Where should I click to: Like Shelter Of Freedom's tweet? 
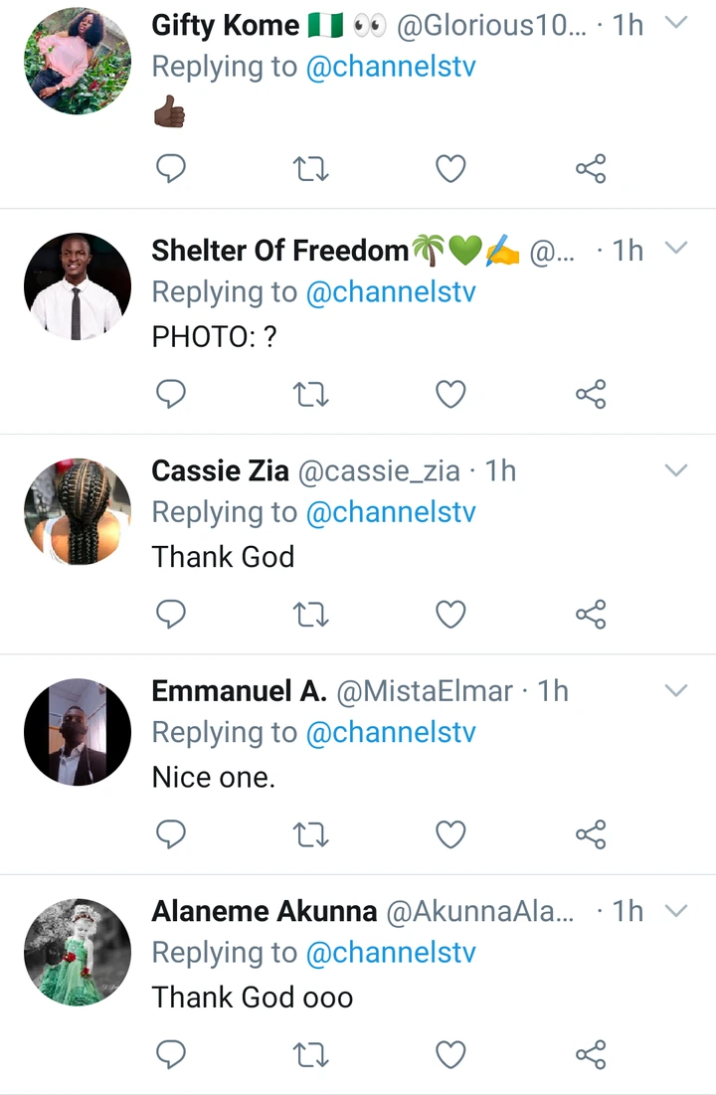pos(451,395)
